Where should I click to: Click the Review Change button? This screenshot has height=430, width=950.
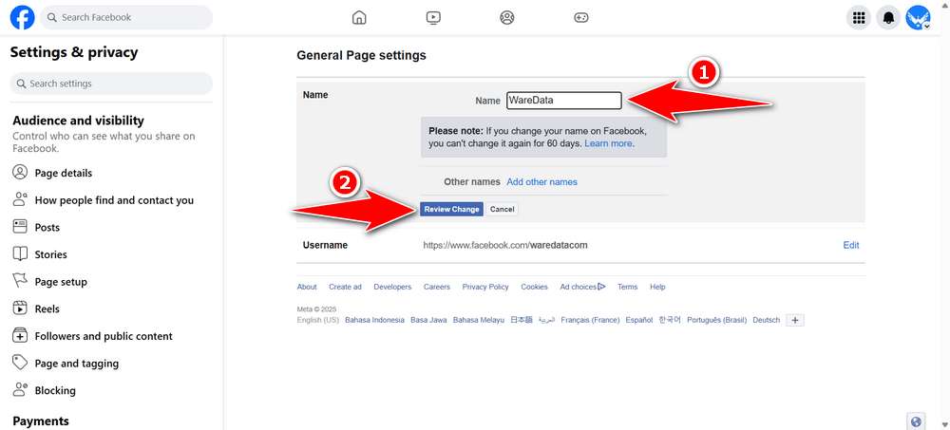451,209
